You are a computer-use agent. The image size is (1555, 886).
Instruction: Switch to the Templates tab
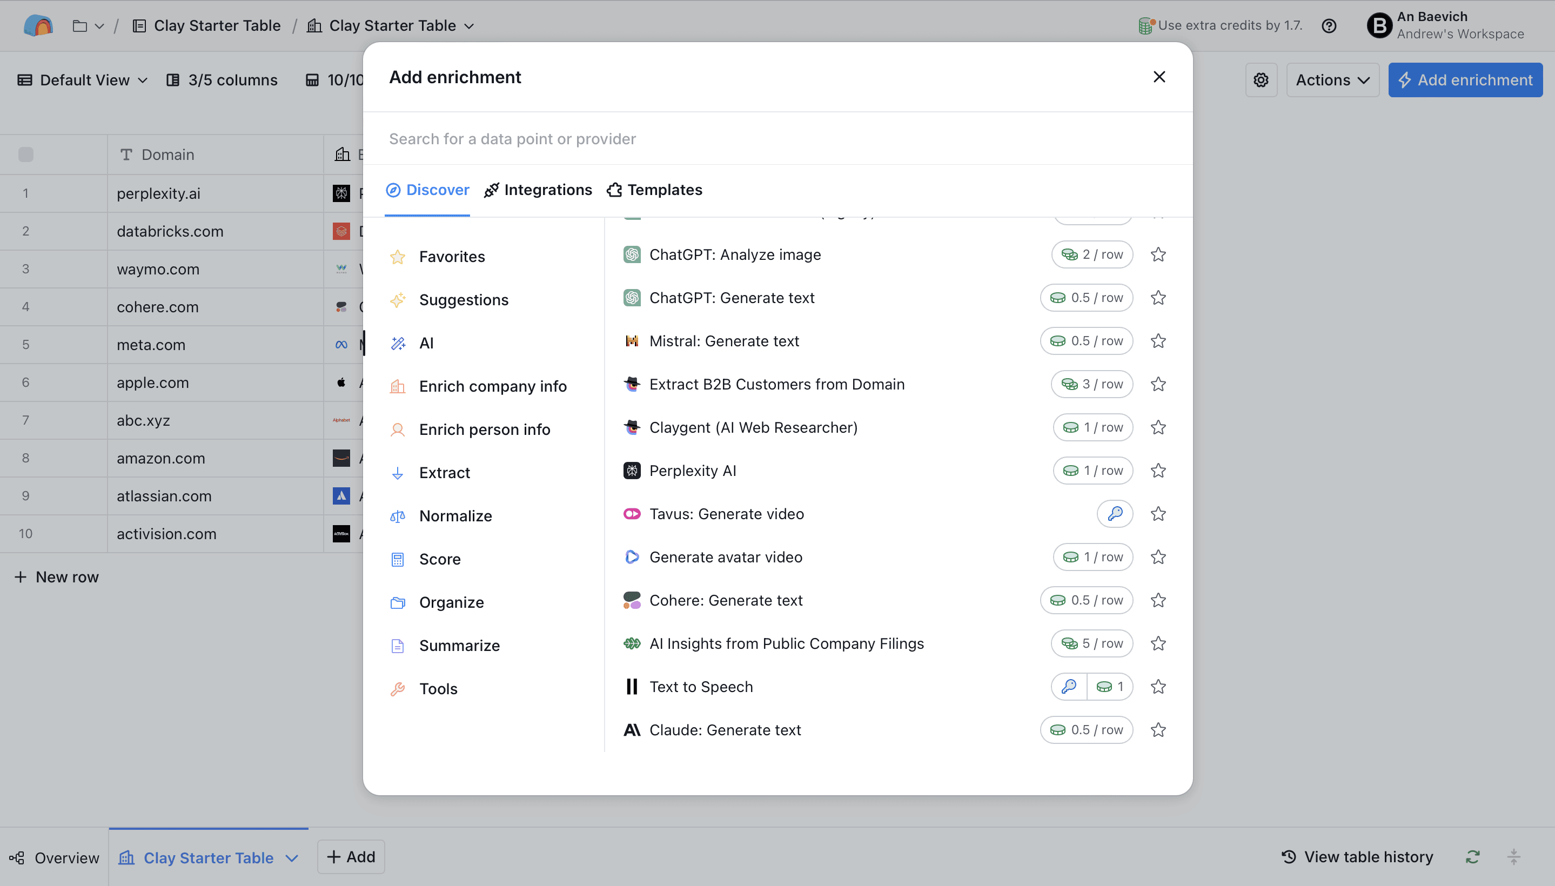coord(655,190)
